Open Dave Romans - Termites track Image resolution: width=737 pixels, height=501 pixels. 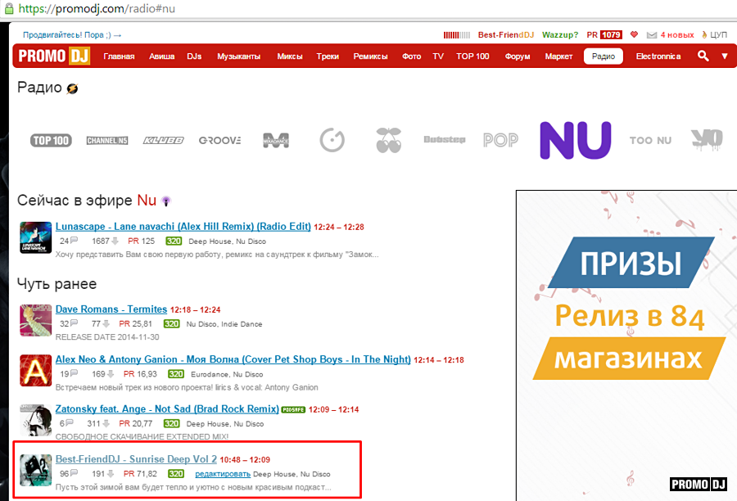(111, 309)
